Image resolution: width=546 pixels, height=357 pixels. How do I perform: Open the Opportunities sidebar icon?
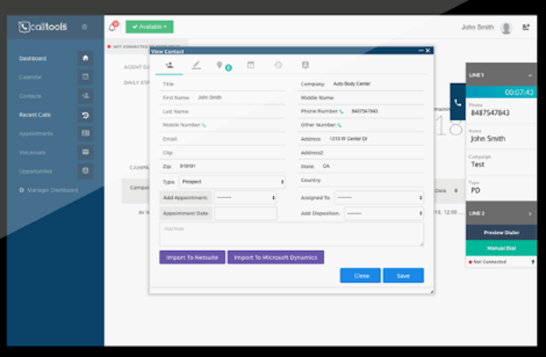click(x=86, y=171)
